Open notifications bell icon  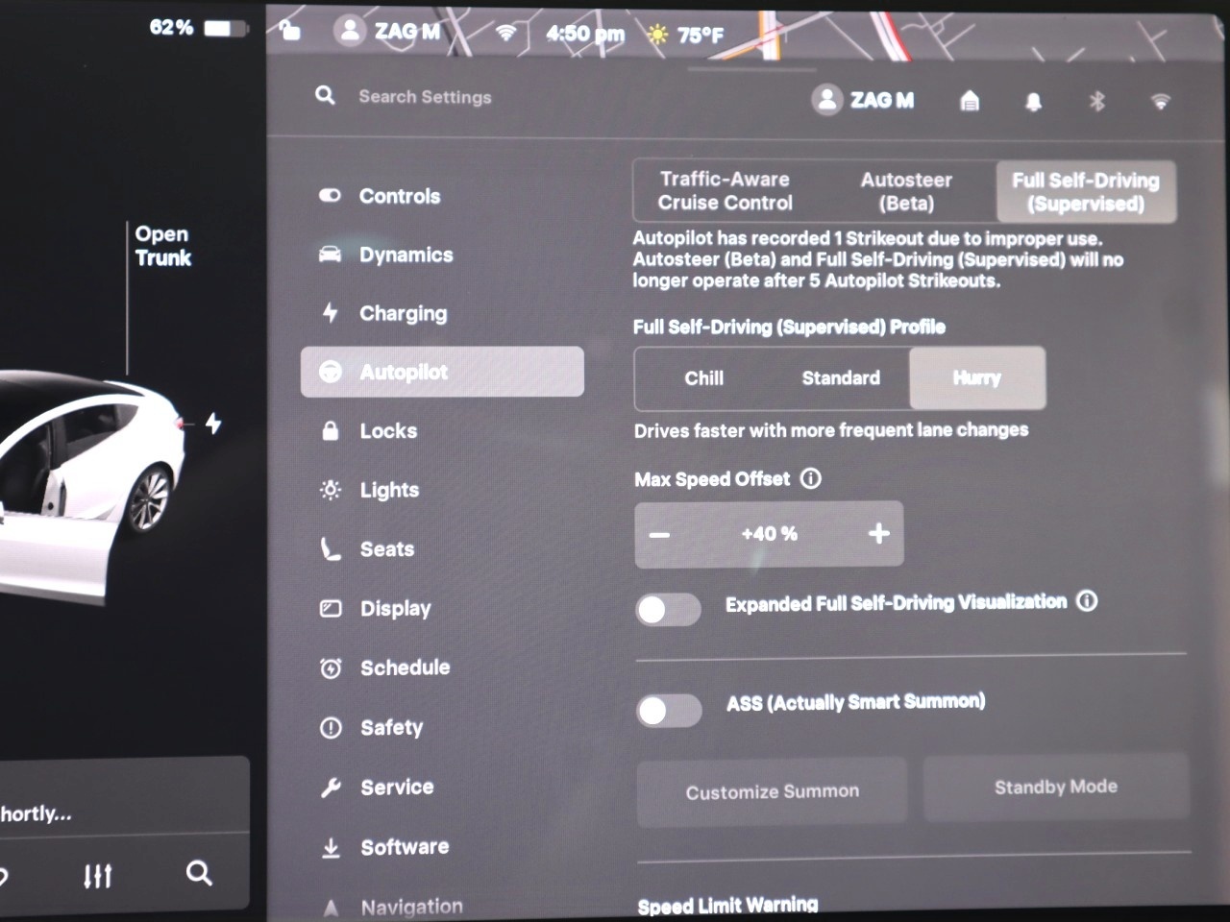coord(1033,101)
